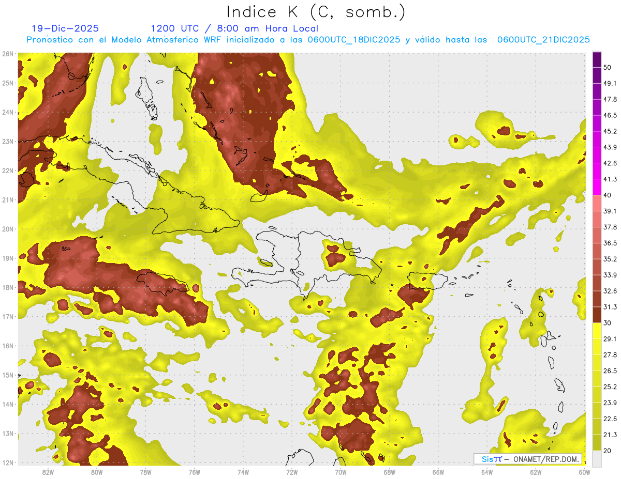Click the '46.5' value on the color scale
The image size is (621, 479).
pyautogui.click(x=610, y=115)
